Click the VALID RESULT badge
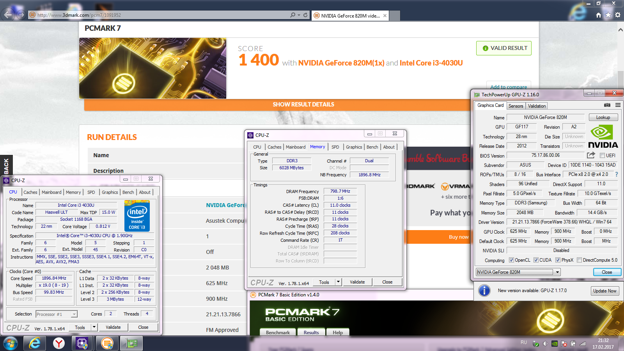 [504, 48]
